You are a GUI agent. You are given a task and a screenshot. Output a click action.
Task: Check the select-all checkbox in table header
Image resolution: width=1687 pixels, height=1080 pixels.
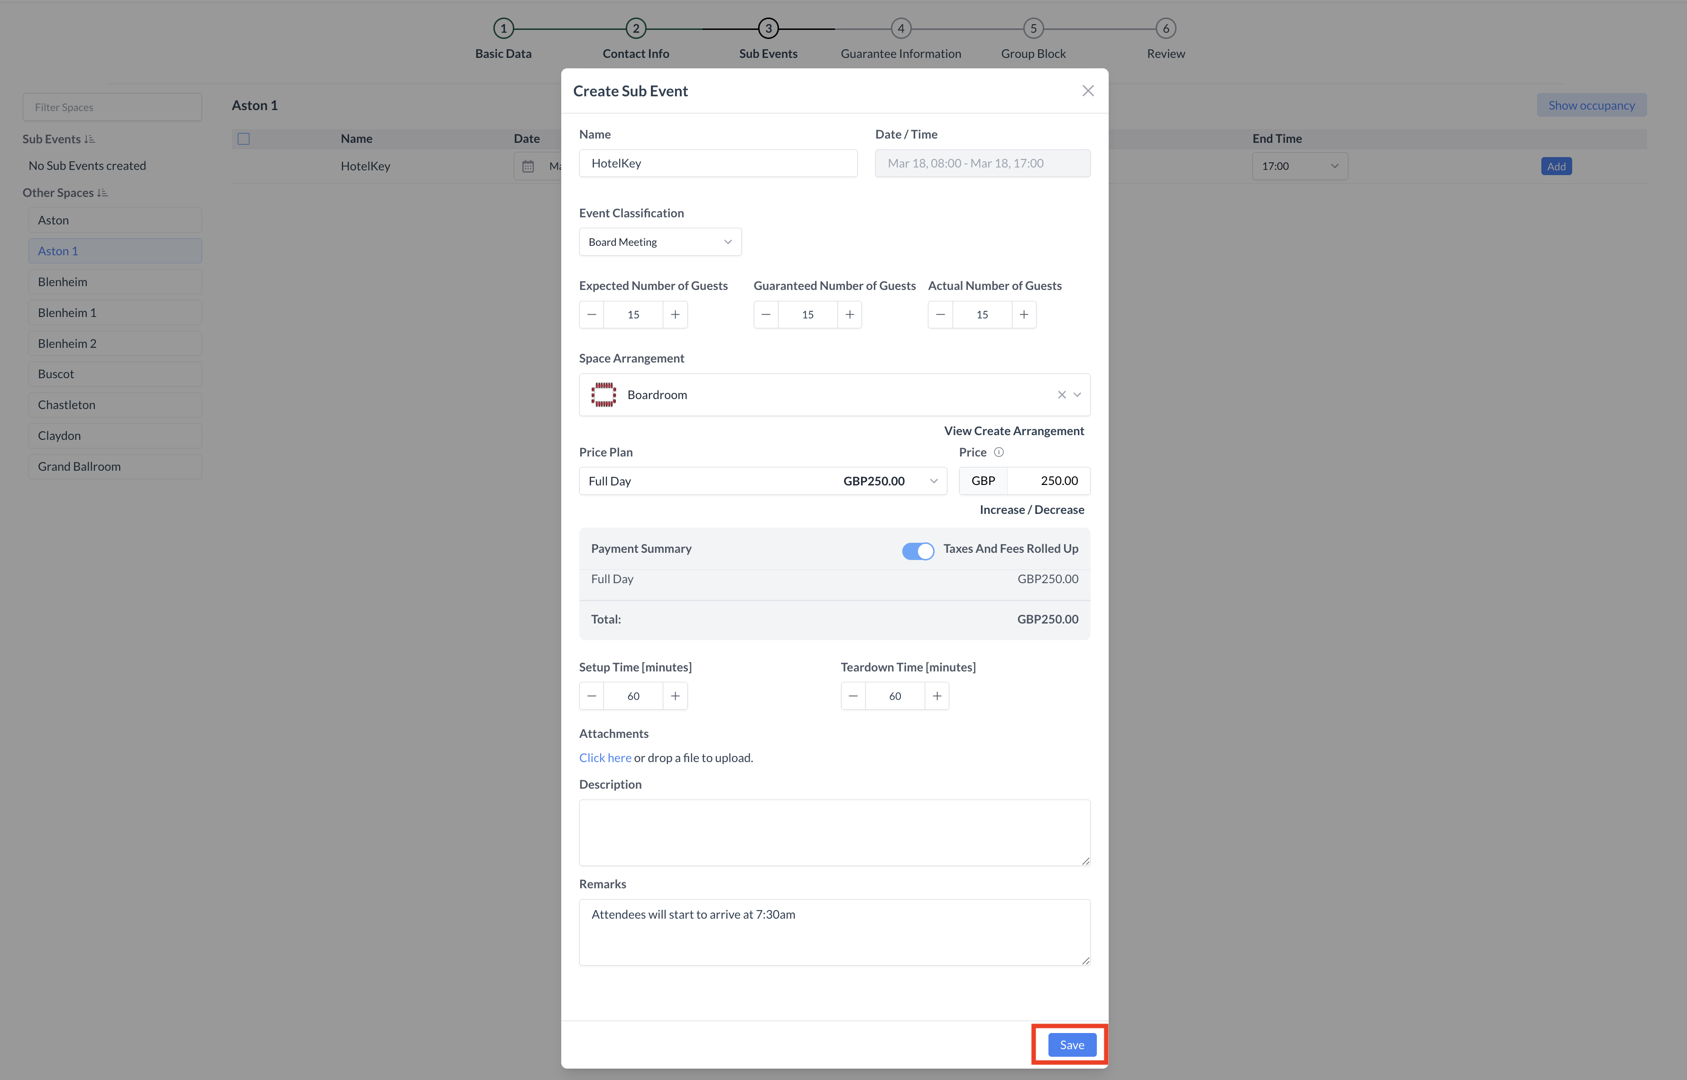(243, 138)
